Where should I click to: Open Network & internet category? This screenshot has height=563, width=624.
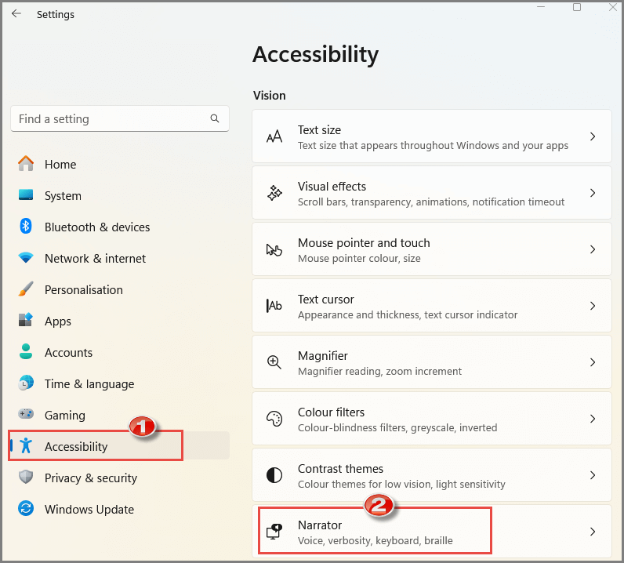click(119, 259)
